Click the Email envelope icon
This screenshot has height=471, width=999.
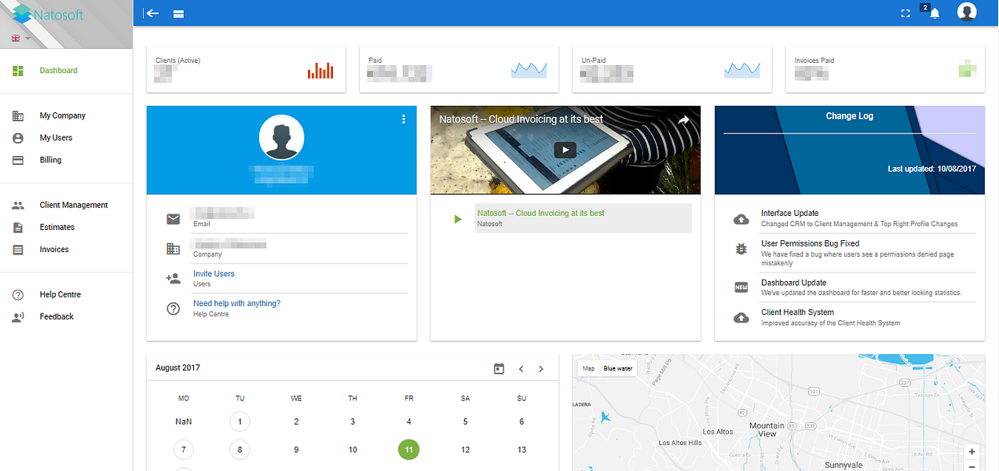click(174, 219)
